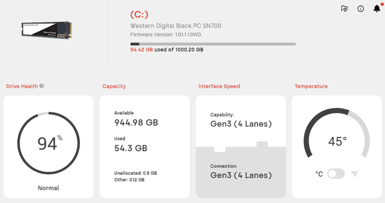Select the °C temperature label
385x203 pixels.
click(319, 174)
